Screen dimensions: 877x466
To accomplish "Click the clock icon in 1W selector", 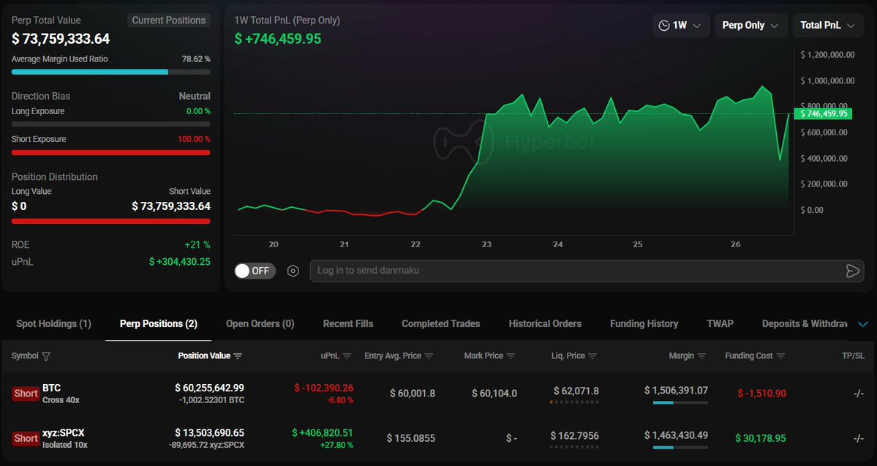I will 664,25.
